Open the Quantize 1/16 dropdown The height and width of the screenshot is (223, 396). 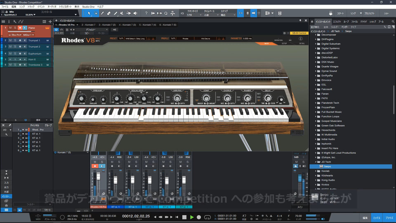coord(194,15)
